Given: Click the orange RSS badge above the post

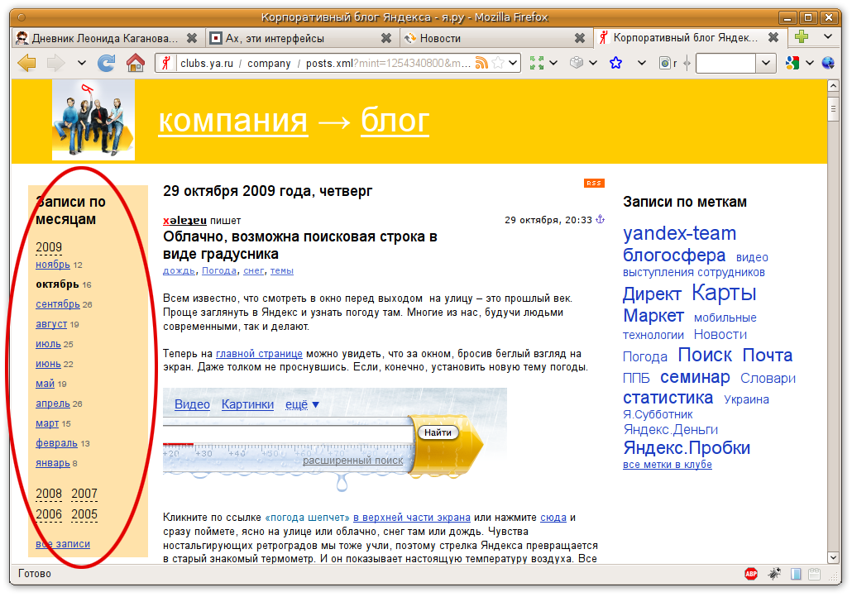Looking at the screenshot, I should coord(595,183).
